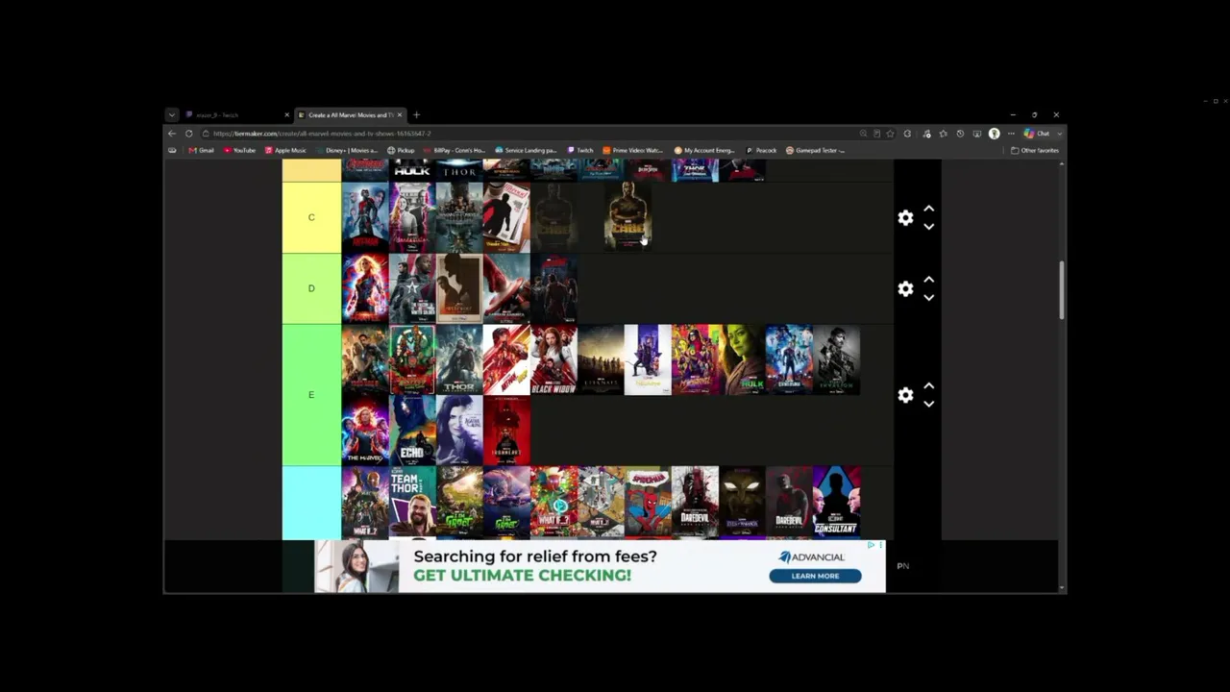
Task: Open the Other favorites folder
Action: tap(1035, 151)
